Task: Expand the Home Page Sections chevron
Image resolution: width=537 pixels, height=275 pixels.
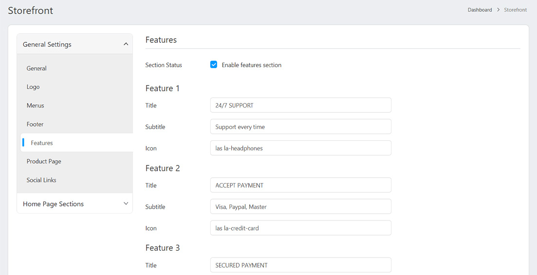Action: click(x=126, y=204)
